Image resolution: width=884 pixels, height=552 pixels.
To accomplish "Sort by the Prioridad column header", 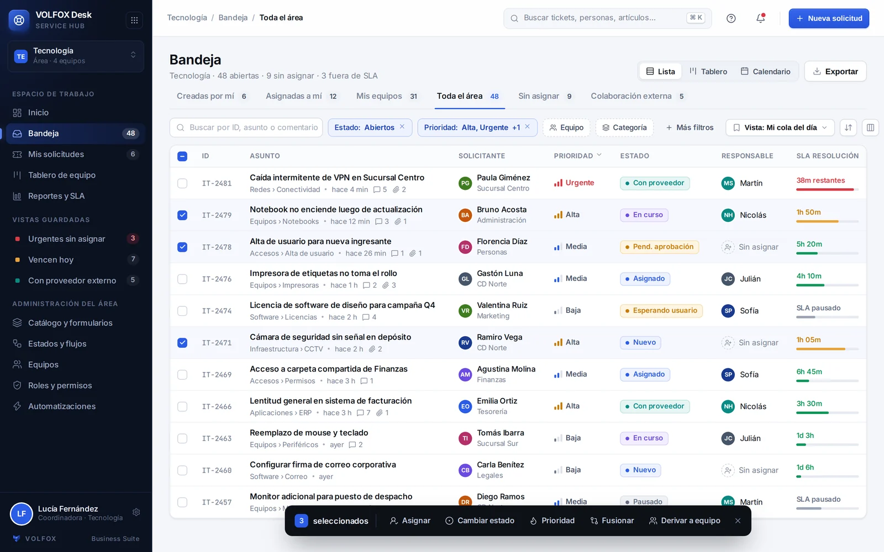I will [x=577, y=156].
